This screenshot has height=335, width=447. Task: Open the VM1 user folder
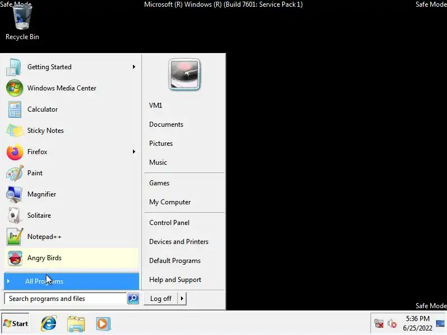(156, 106)
